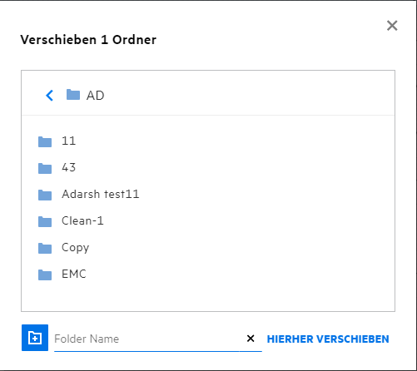Click the AD folder icon in header

pyautogui.click(x=73, y=95)
